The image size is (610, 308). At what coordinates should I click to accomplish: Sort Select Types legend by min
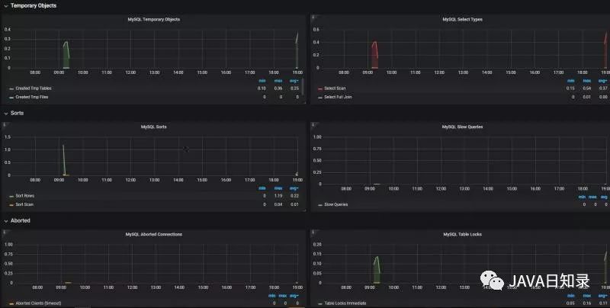point(570,81)
